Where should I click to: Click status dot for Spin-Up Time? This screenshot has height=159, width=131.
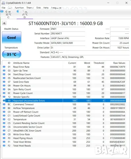pos(4,71)
